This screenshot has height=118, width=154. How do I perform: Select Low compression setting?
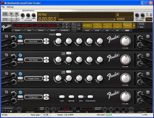[62, 97]
